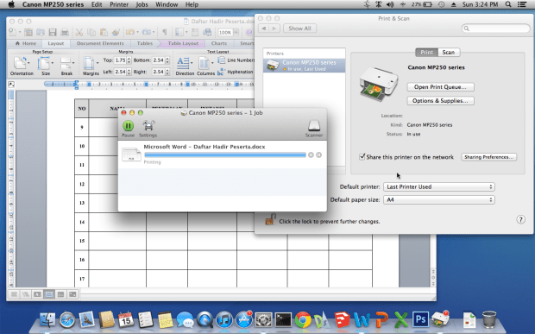Open the Jobs menu in menu bar
Viewport: 535px width, 334px height.
(142, 4)
